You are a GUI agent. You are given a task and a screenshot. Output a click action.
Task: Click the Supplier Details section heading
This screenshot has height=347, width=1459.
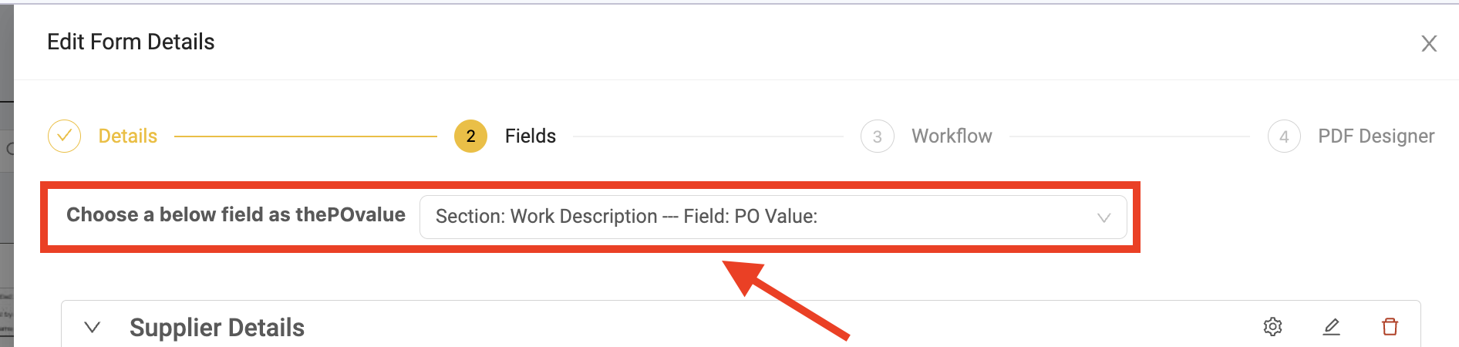click(x=217, y=328)
